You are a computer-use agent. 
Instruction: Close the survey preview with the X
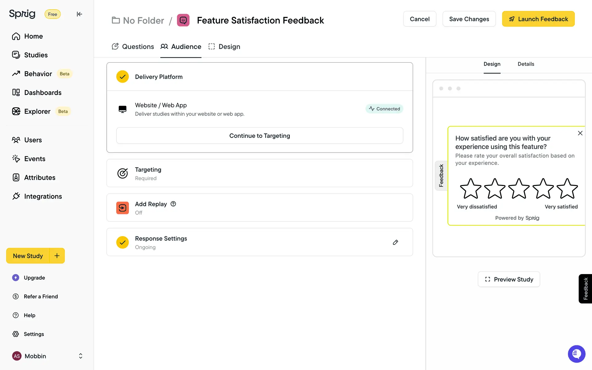click(580, 133)
